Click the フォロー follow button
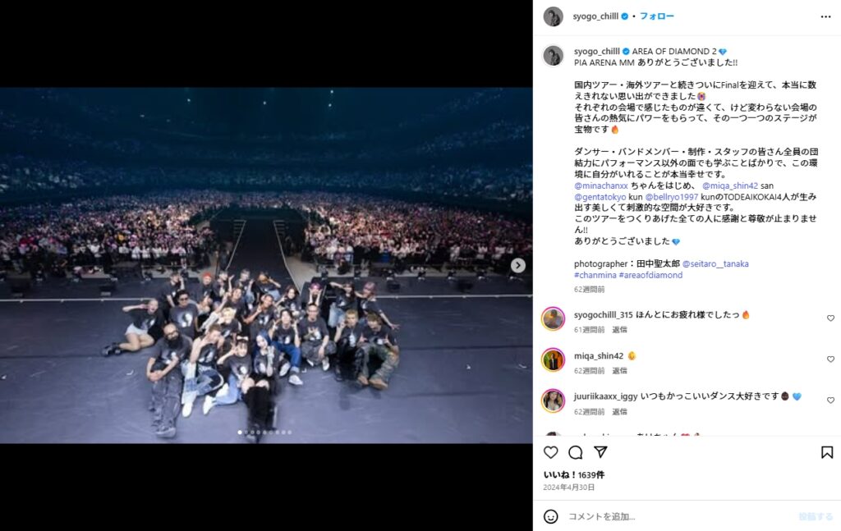This screenshot has width=841, height=531. coord(656,16)
